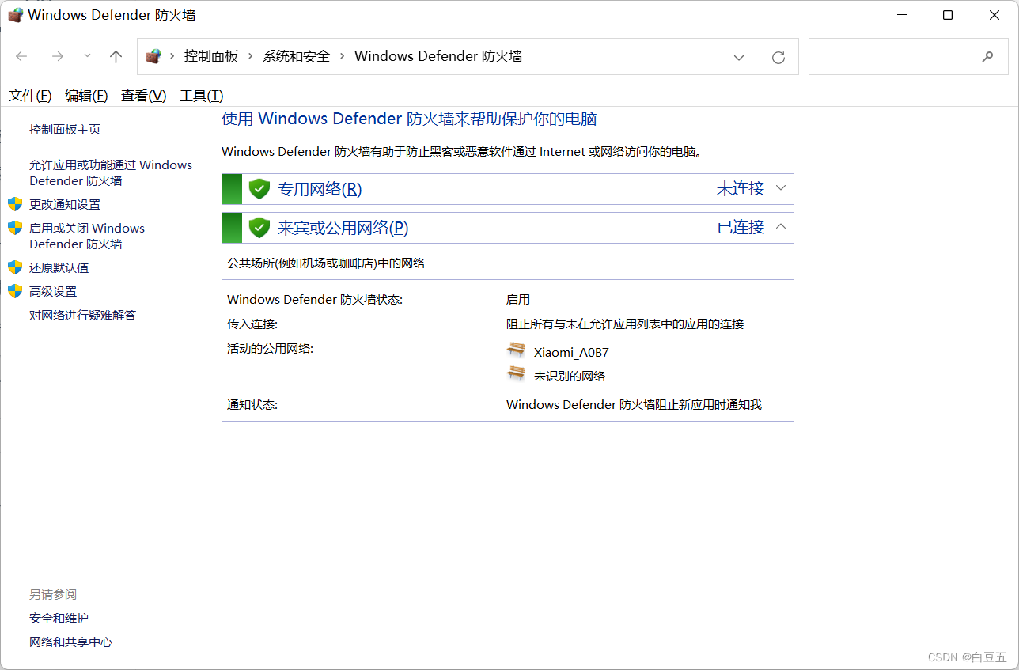The image size is (1019, 670).
Task: Open 更改通知设置 link
Action: (65, 204)
